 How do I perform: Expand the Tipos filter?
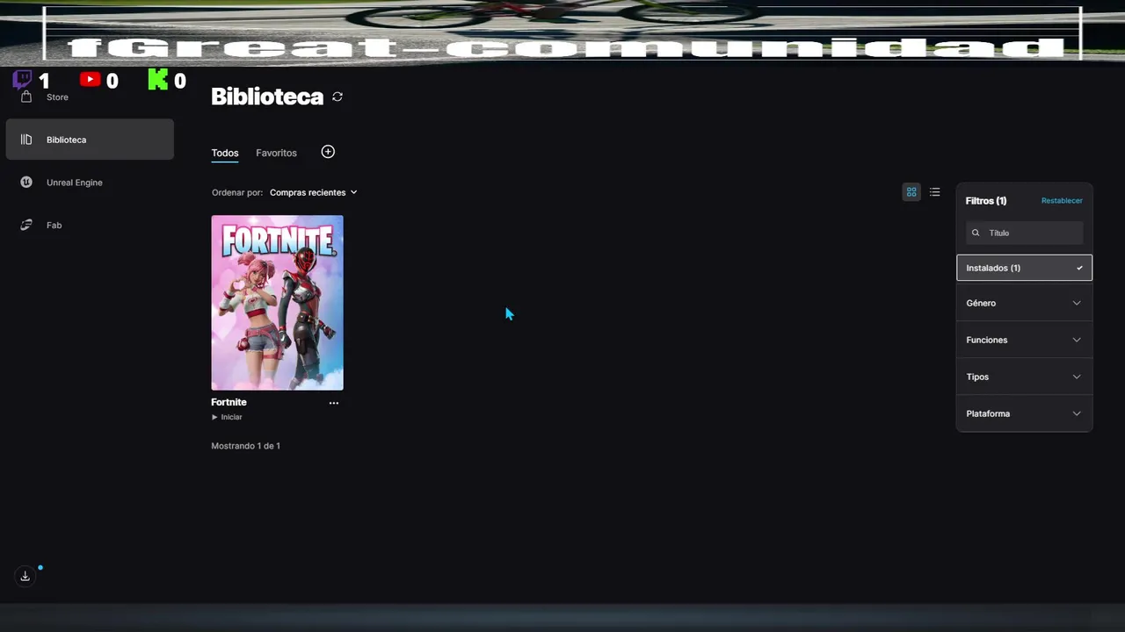[1024, 377]
